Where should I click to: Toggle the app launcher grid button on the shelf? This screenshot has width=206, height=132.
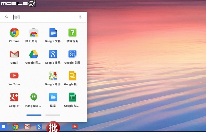(3, 127)
